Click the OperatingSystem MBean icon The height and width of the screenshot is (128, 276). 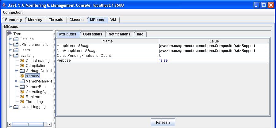[22, 92]
